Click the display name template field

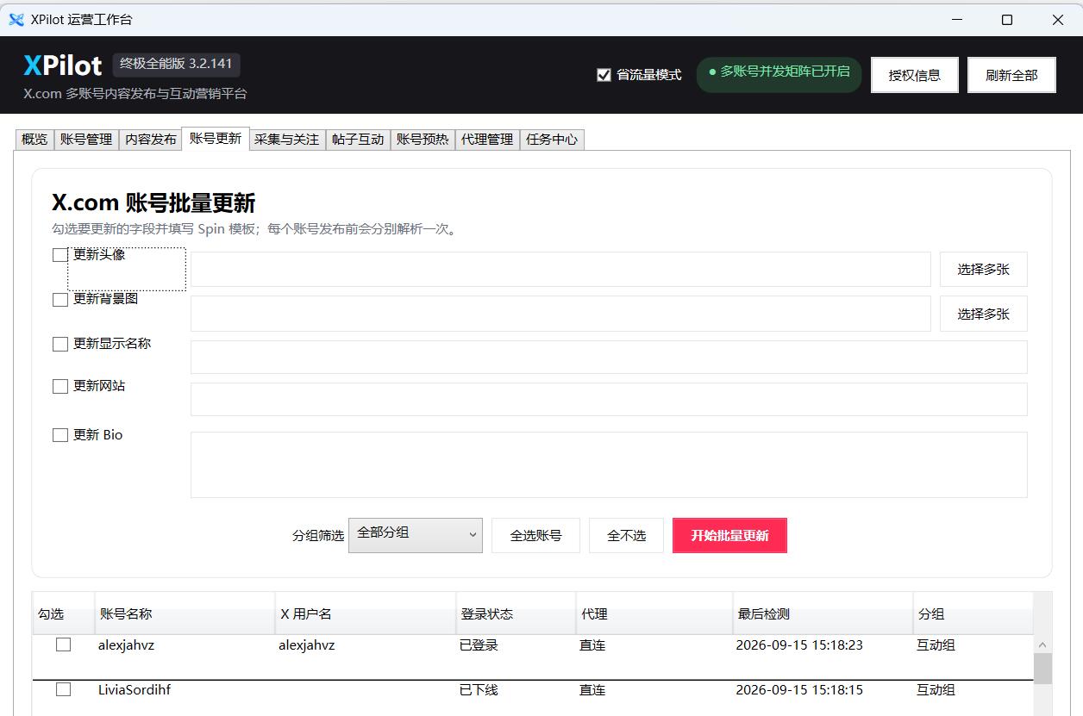tap(609, 357)
